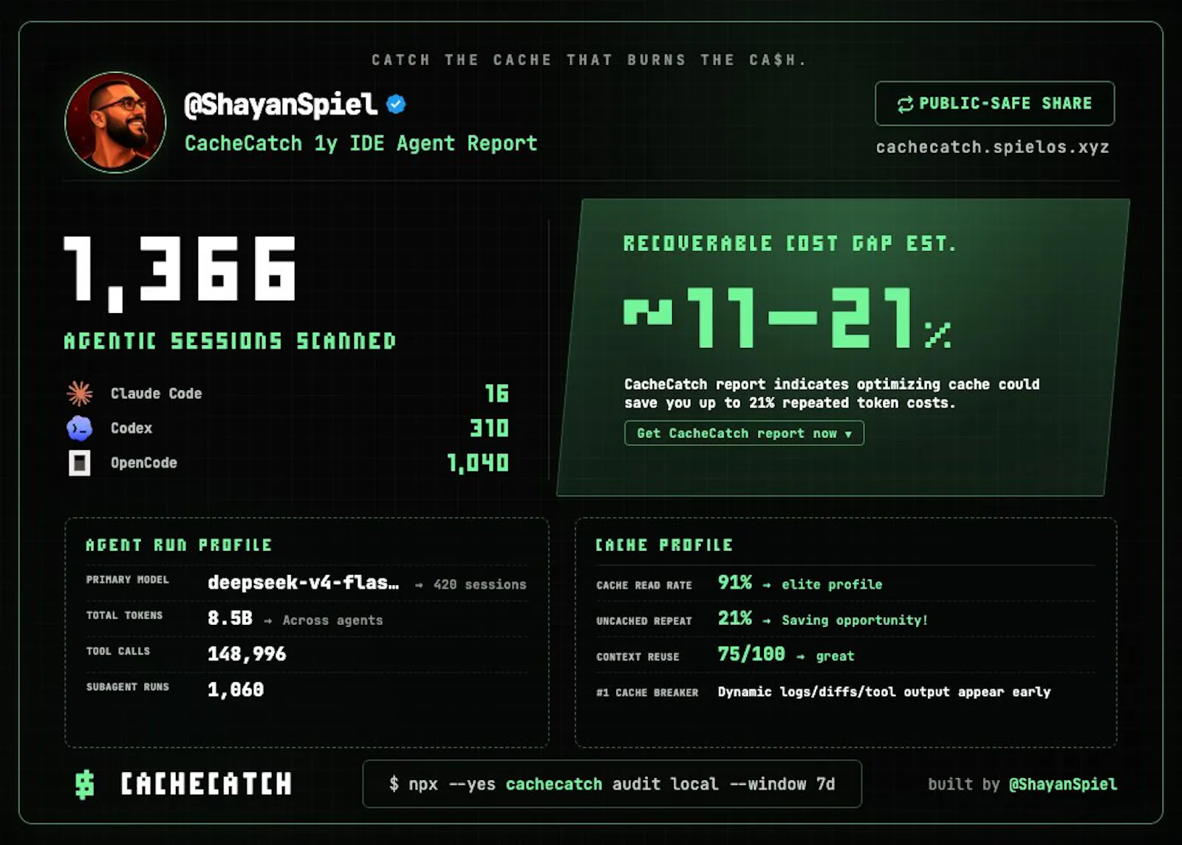Click the 91% cache read rate

734,583
